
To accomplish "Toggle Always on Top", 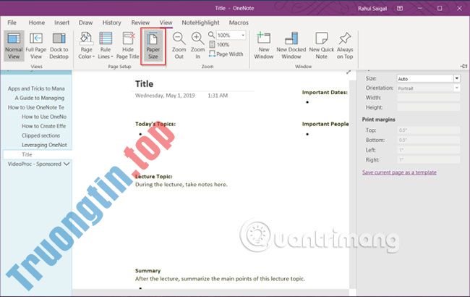I will pos(345,46).
